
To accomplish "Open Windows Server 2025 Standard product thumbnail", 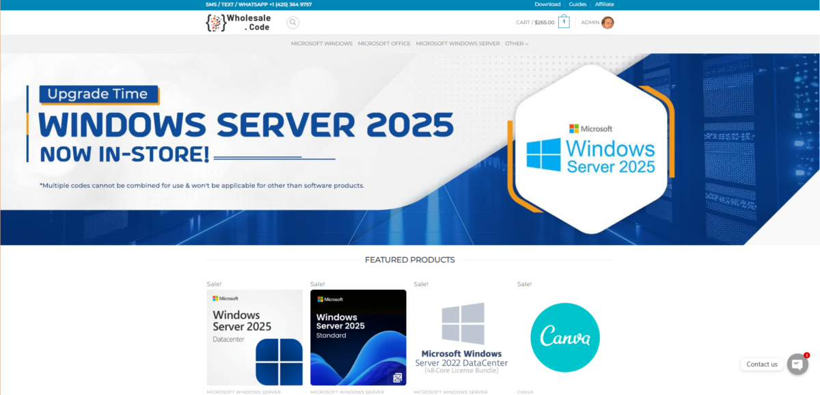I will 358,338.
